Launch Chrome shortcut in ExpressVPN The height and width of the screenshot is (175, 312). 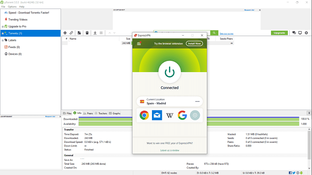(144, 115)
